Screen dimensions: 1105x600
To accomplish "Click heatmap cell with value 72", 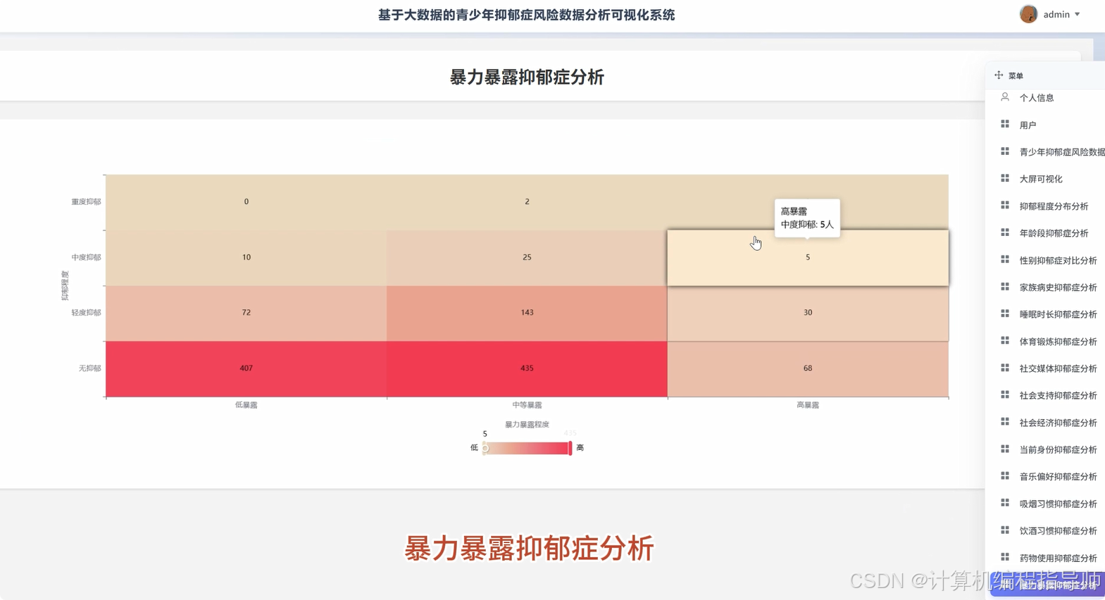I will click(x=246, y=313).
